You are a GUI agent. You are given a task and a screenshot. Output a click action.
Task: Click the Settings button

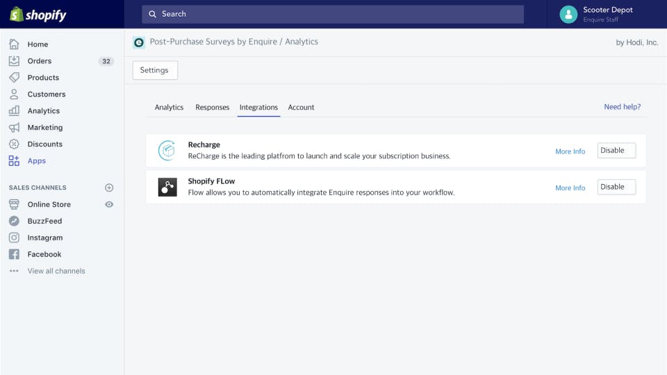155,70
